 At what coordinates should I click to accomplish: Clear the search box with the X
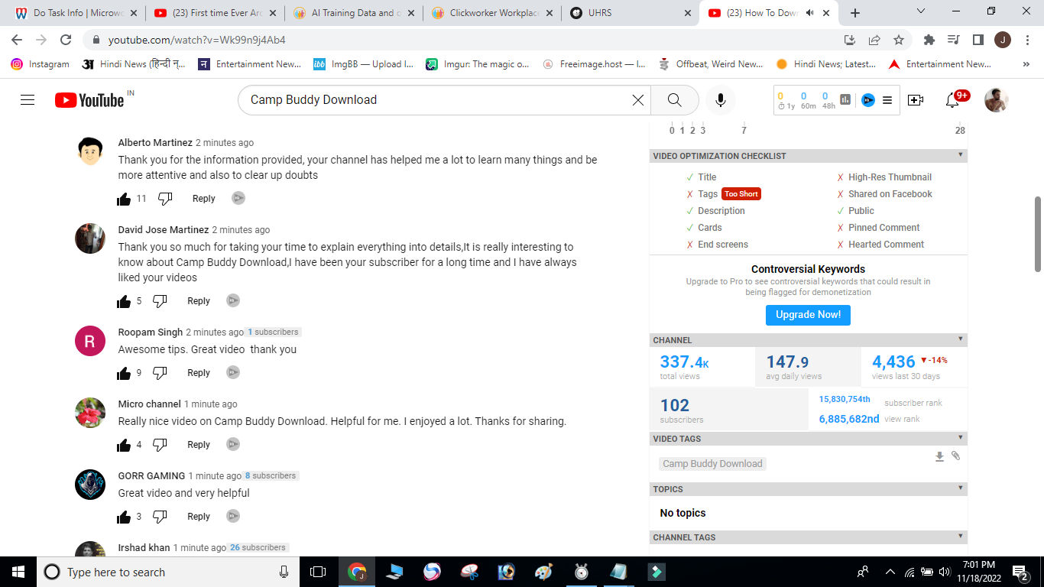[x=638, y=100]
